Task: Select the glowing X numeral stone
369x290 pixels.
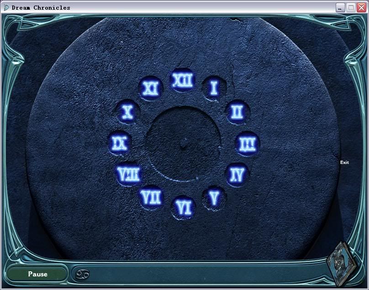Action: (x=128, y=112)
